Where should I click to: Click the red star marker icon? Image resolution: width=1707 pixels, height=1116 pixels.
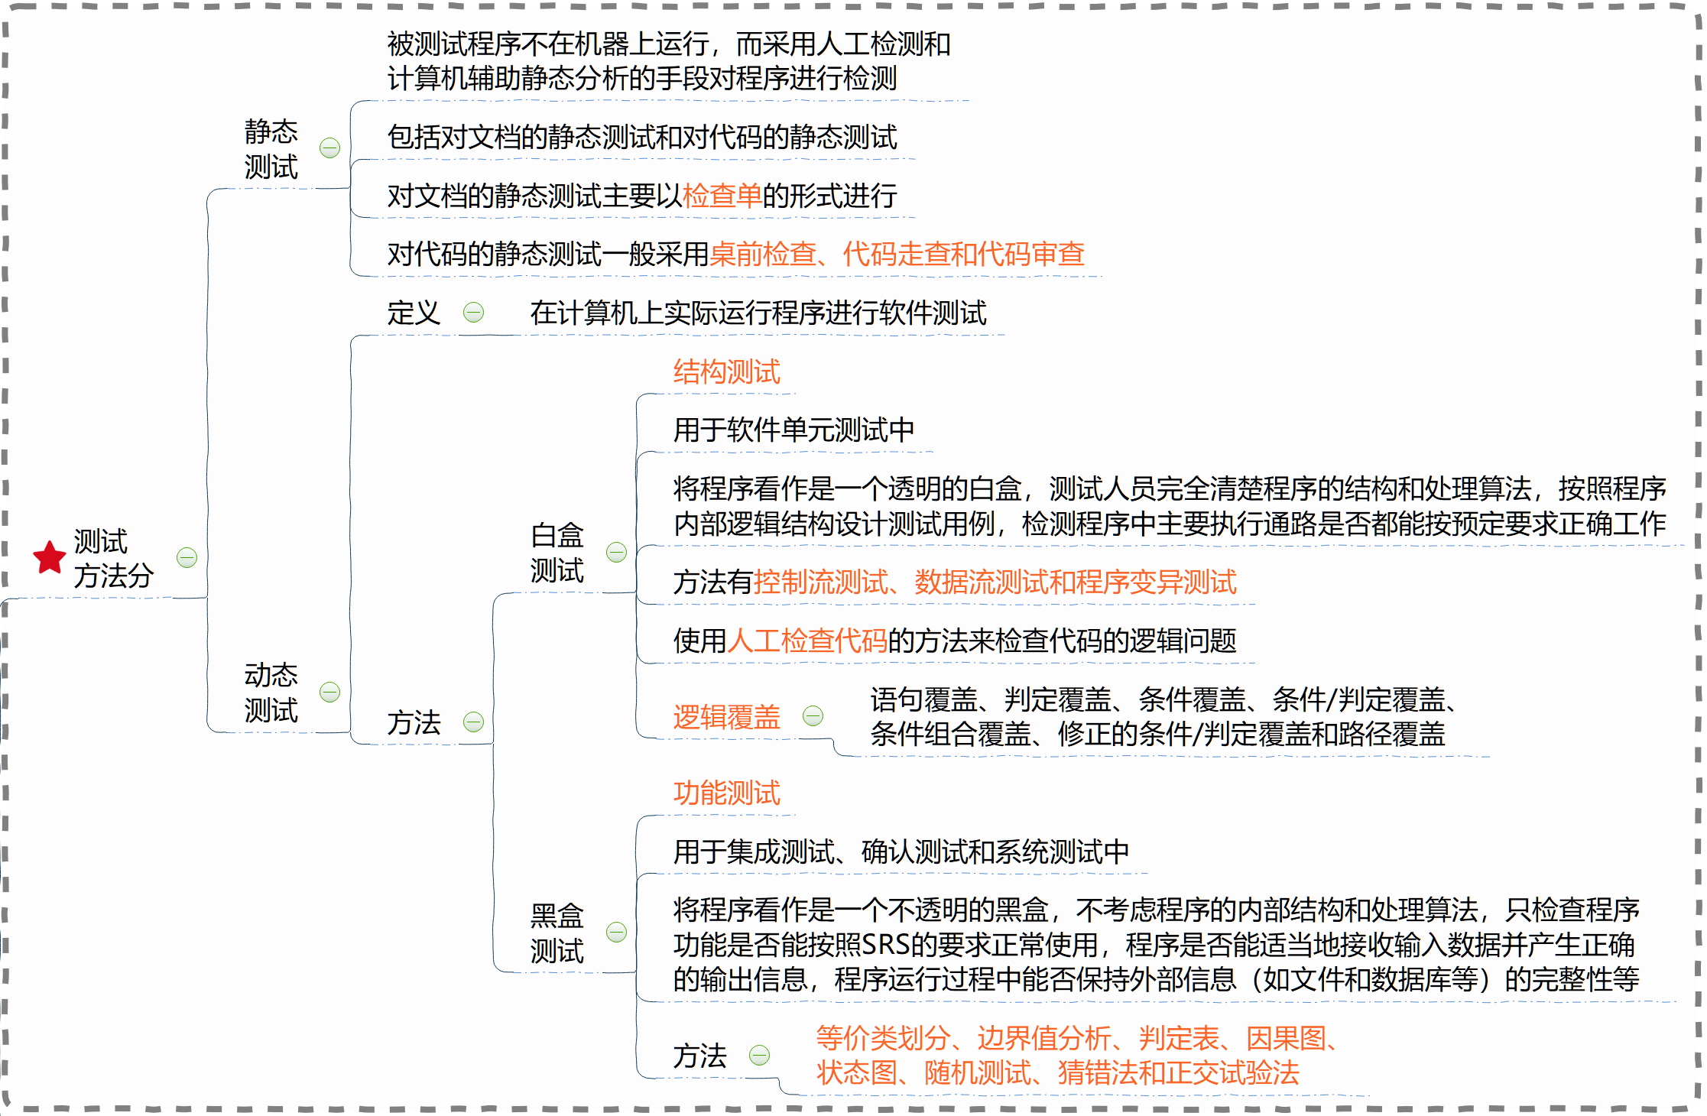(x=50, y=557)
